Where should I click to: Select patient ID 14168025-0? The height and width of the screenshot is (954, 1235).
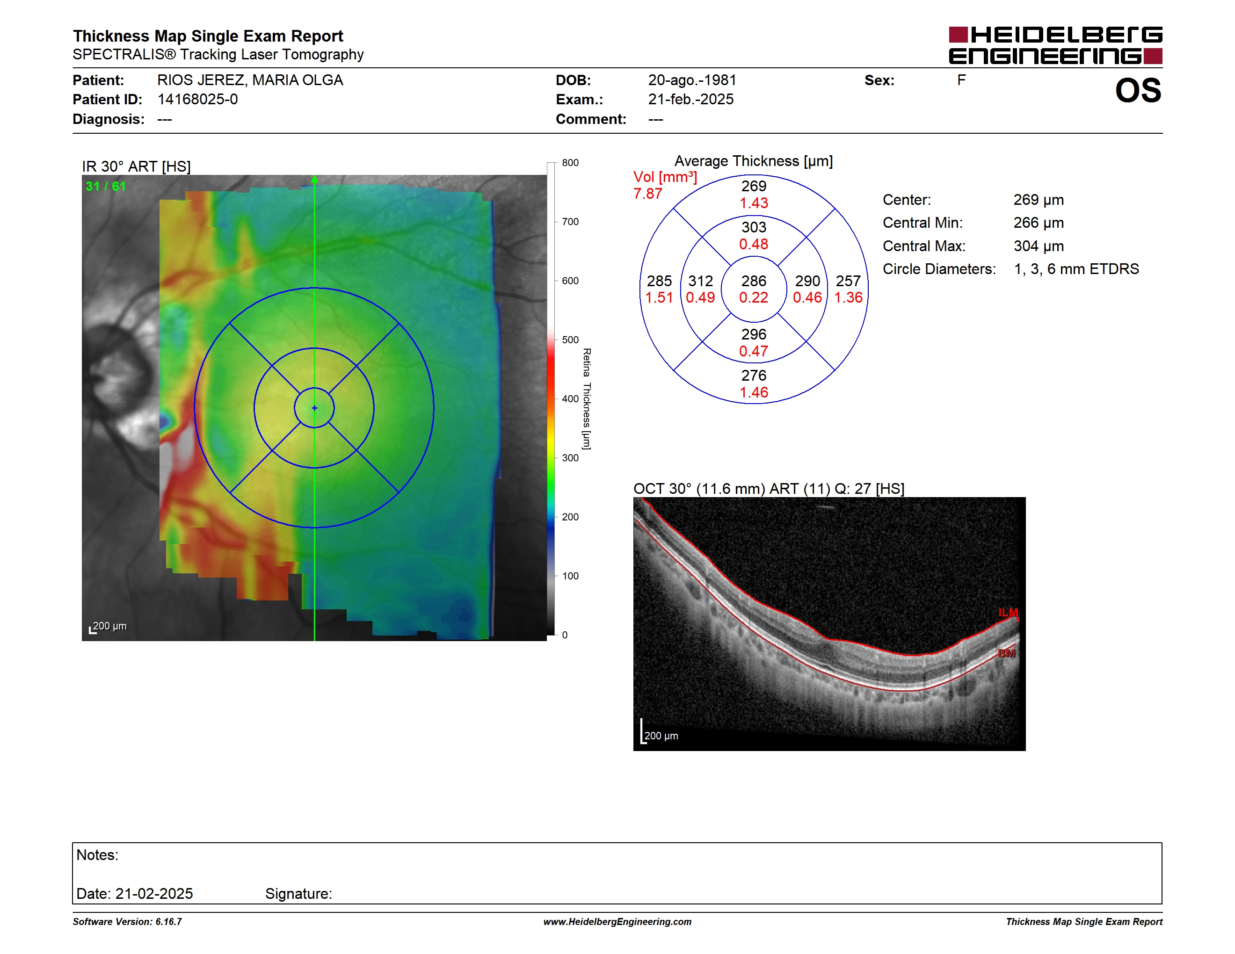[197, 100]
